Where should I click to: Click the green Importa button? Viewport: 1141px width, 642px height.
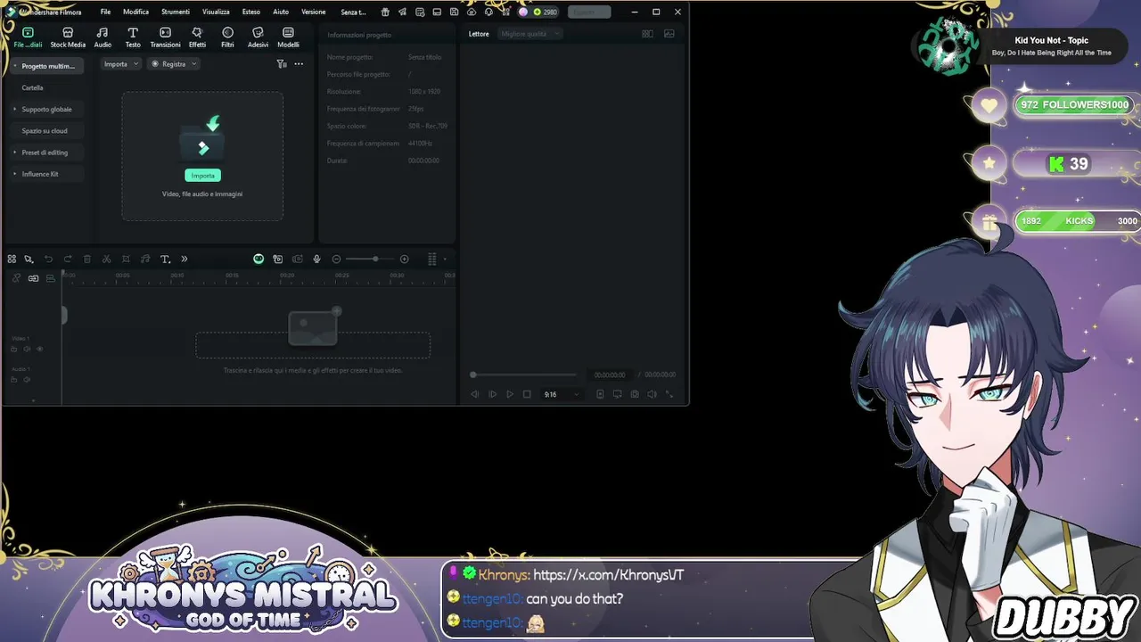(202, 175)
